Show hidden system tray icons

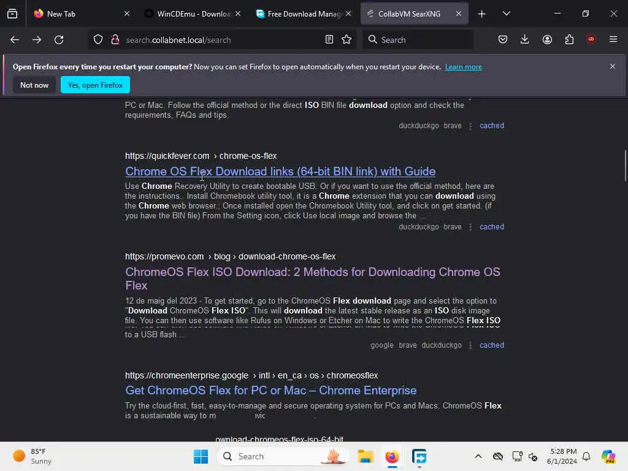(x=478, y=456)
